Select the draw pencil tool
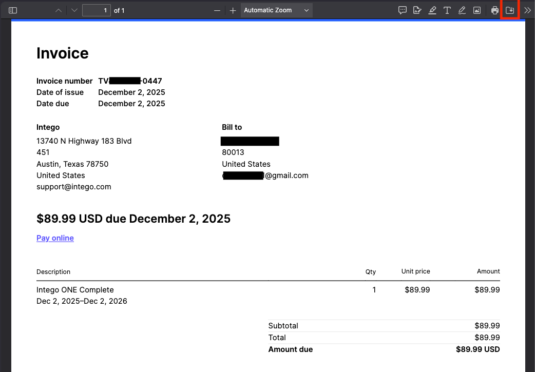 point(462,10)
